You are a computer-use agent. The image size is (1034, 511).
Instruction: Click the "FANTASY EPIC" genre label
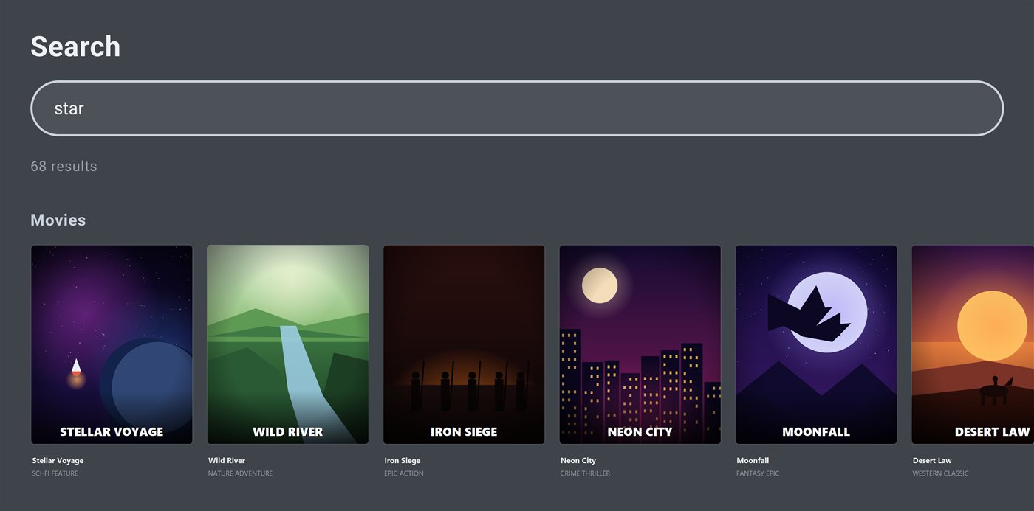(758, 473)
